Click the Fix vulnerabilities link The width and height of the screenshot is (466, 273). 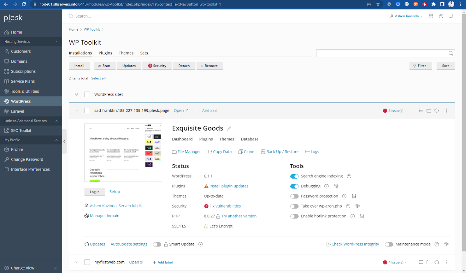click(225, 206)
